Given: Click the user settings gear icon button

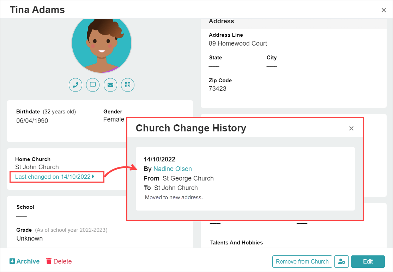Looking at the screenshot, I should (x=341, y=261).
